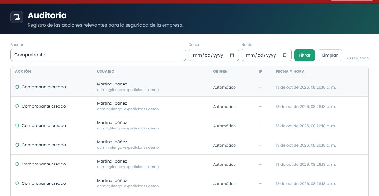Click the "Hasta" field label
379x196 pixels.
(247, 45)
